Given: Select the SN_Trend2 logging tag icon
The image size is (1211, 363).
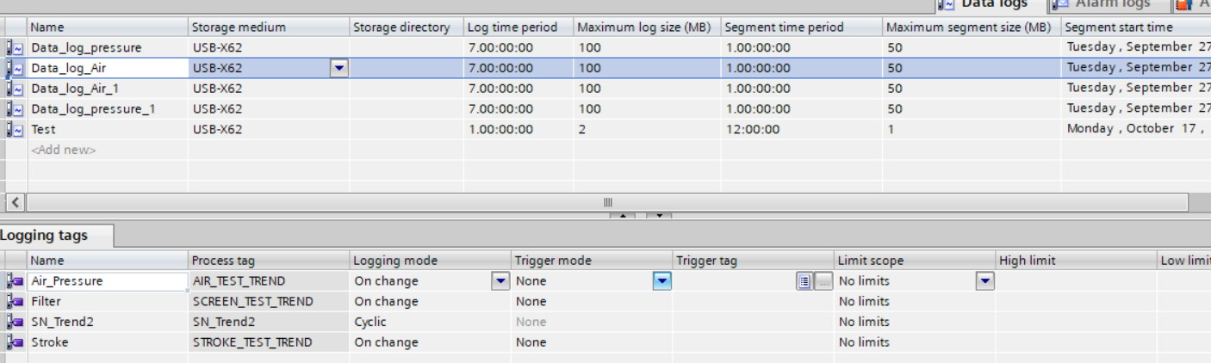Looking at the screenshot, I should [15, 322].
